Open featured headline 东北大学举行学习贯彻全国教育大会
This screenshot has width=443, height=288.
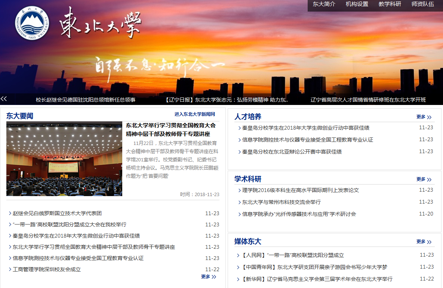tap(170, 130)
